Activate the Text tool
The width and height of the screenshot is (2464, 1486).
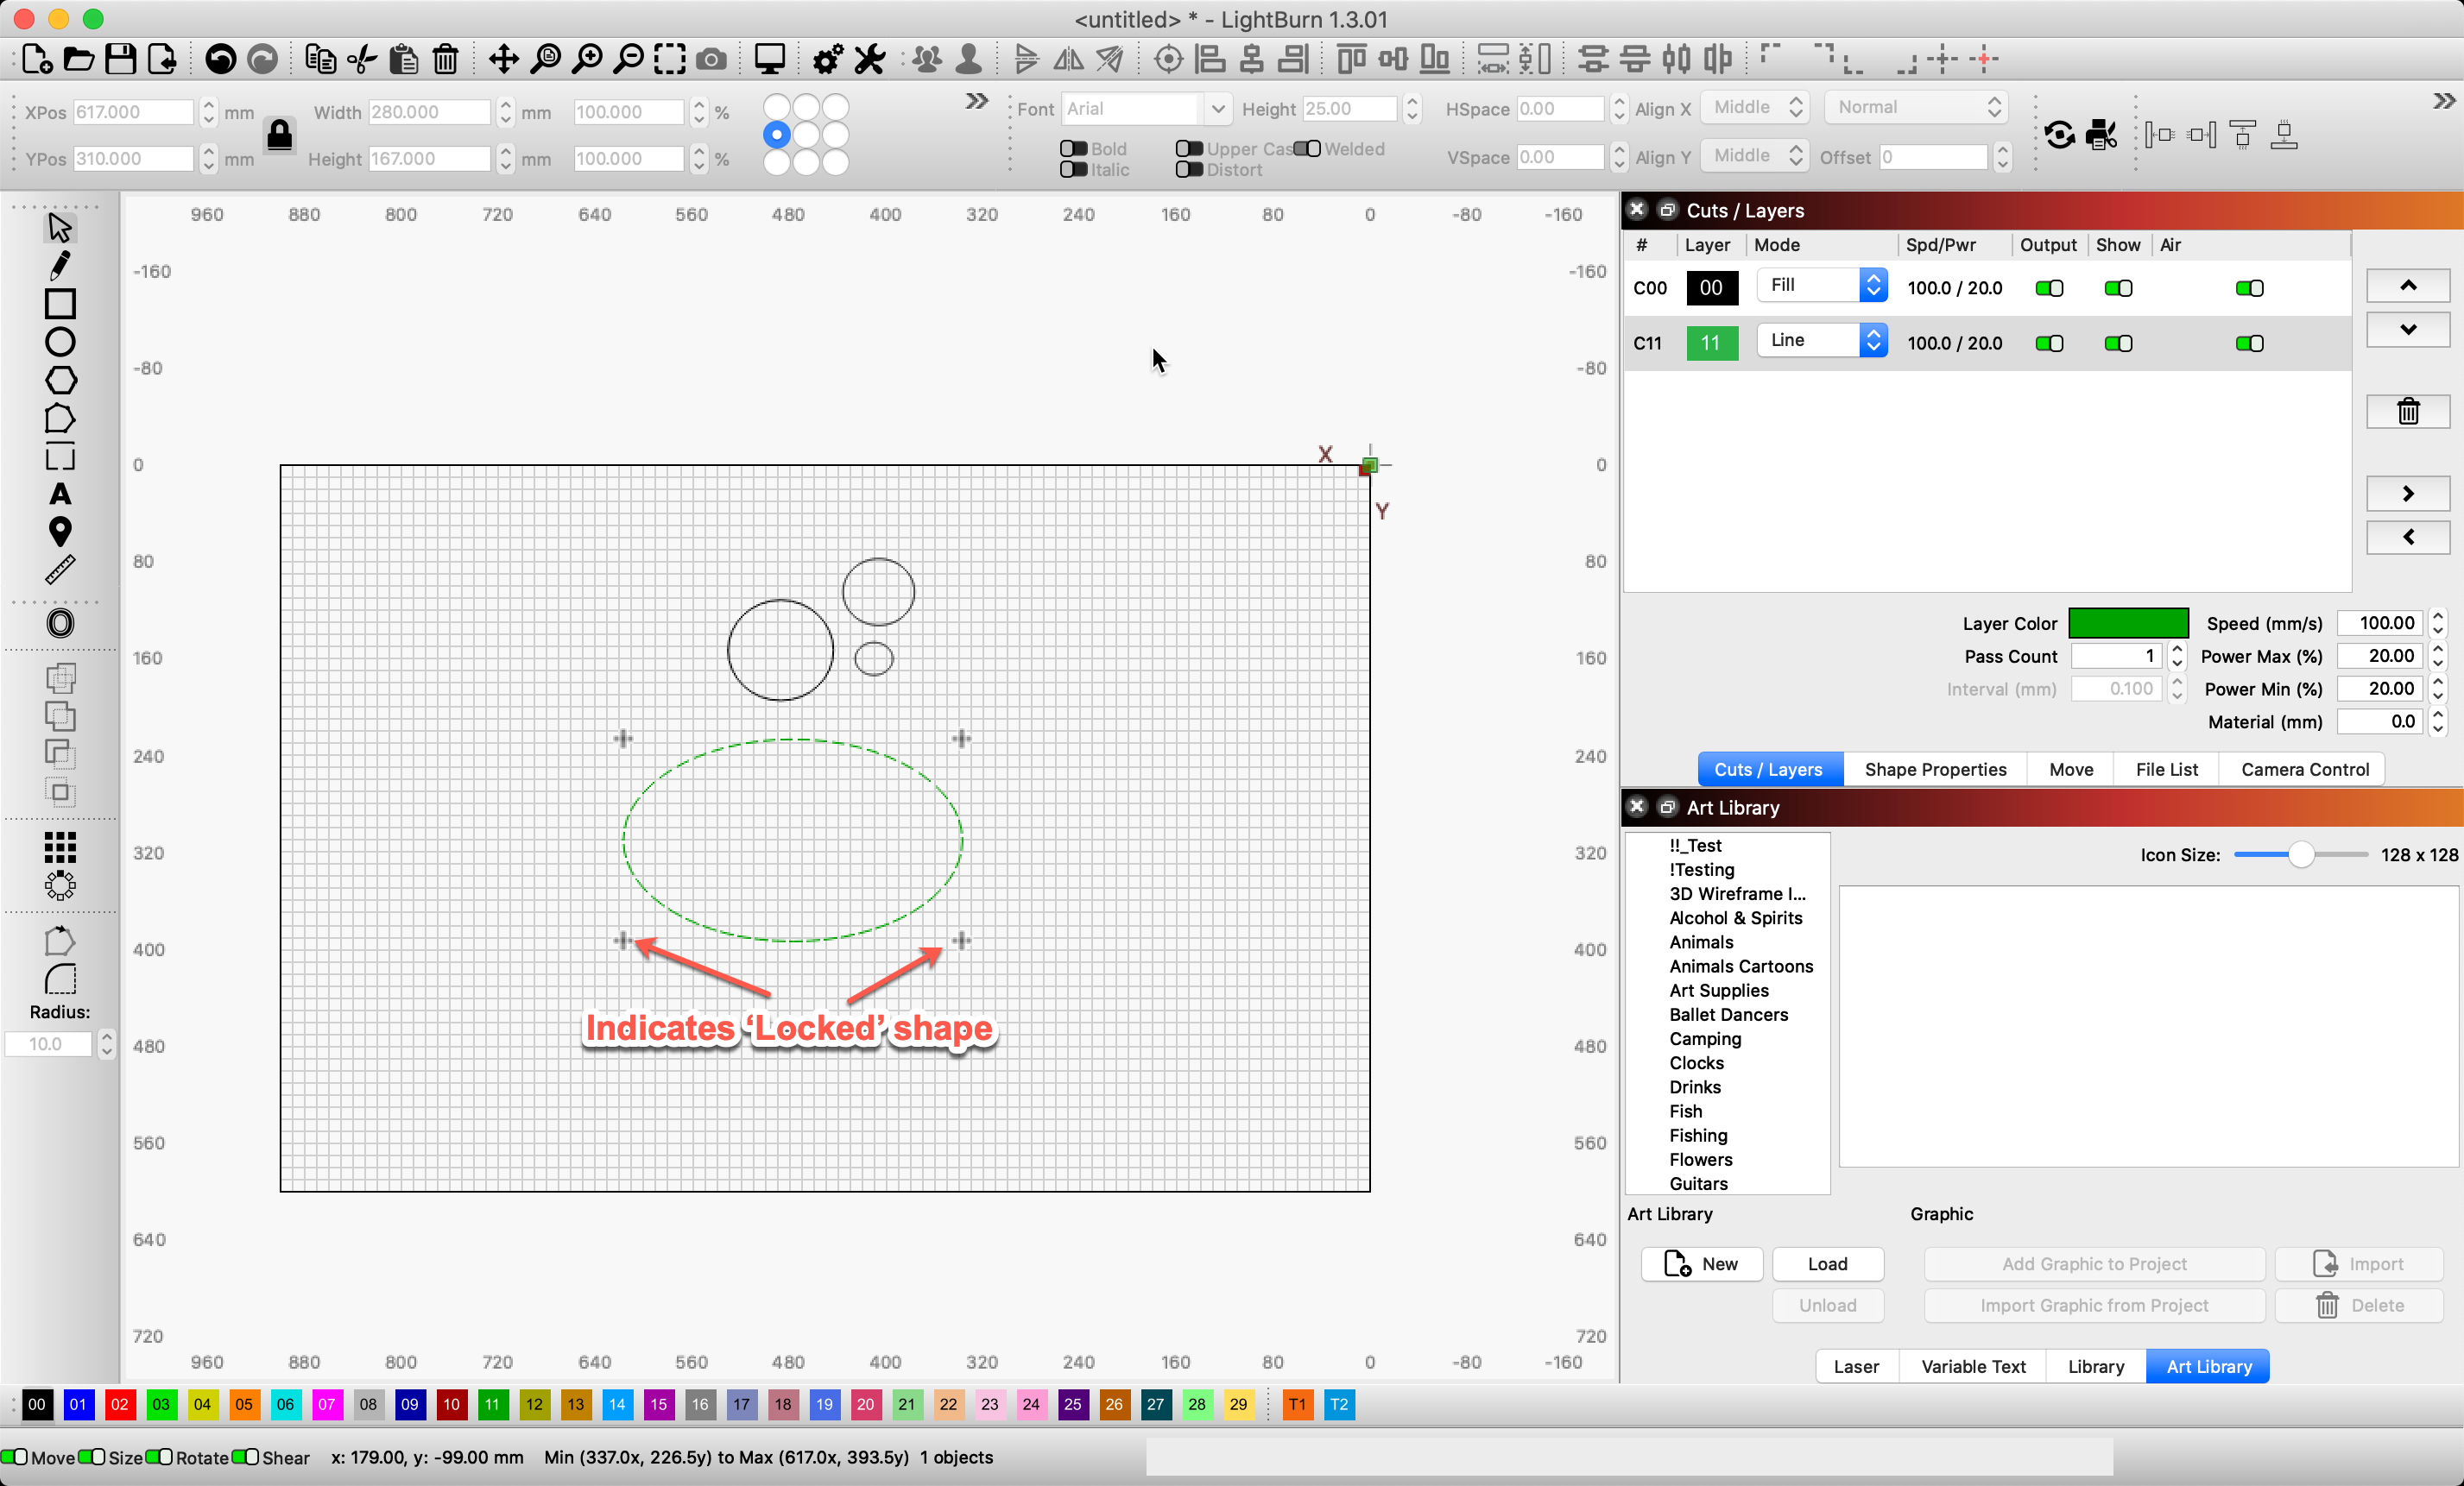tap(60, 494)
